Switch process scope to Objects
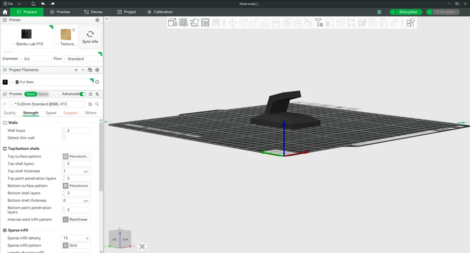This screenshot has height=253, width=470. [43, 94]
